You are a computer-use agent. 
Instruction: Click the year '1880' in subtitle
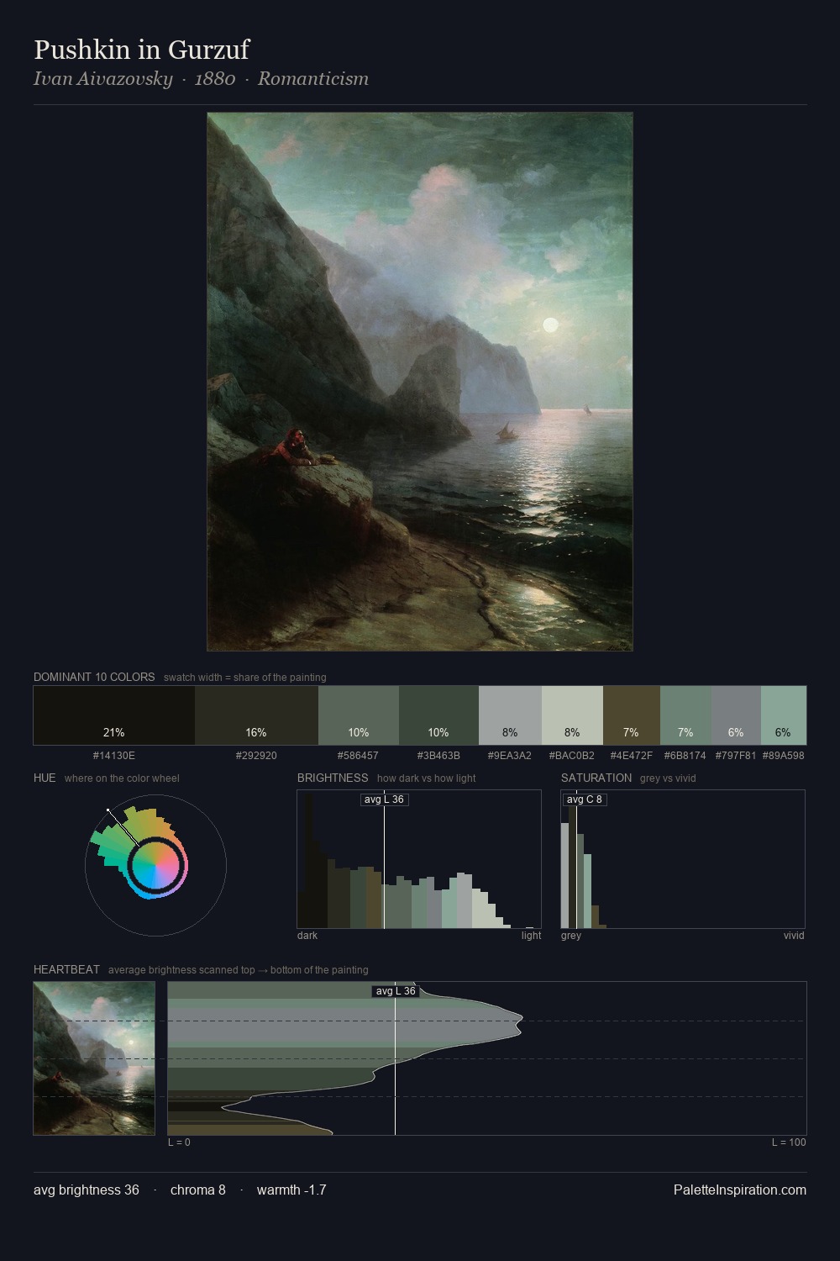click(x=215, y=79)
